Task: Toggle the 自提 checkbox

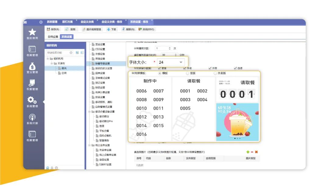Action: [235, 68]
